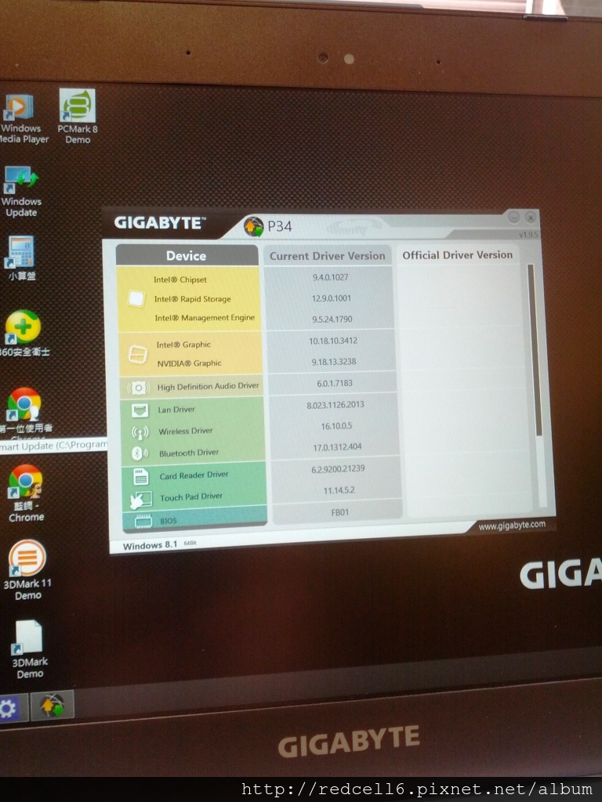
Task: Click the Smart Update taskbar icon
Action: [x=53, y=705]
